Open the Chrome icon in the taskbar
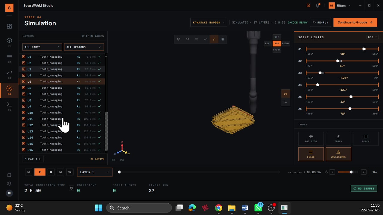 coord(219,208)
